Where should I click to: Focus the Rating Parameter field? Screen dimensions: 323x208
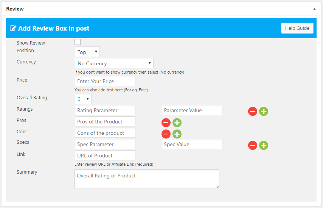point(105,110)
